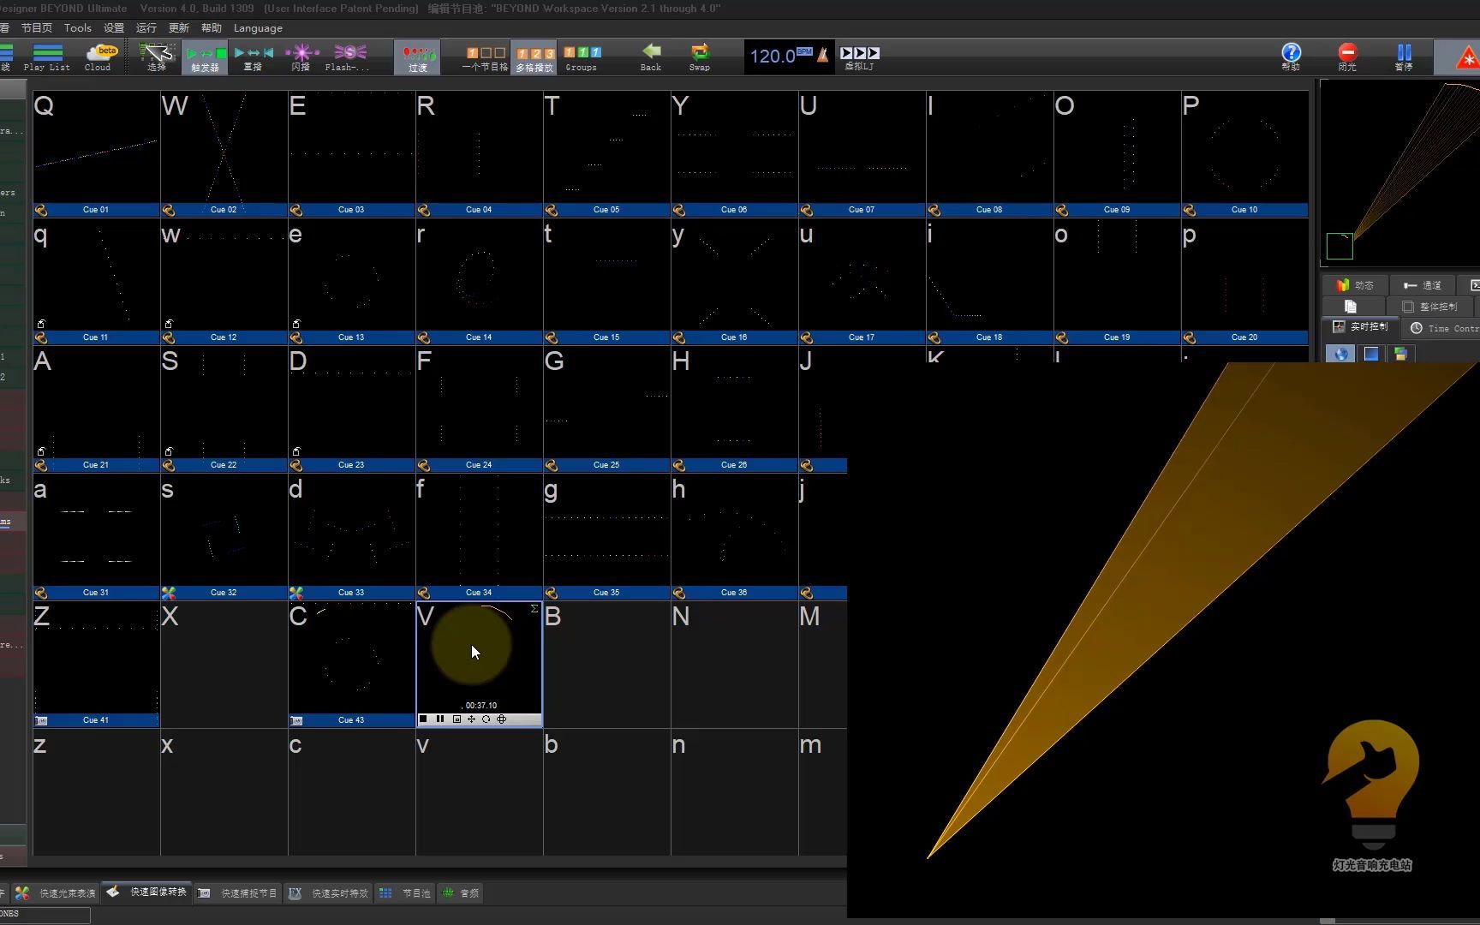Screen dimensions: 1480x925
Task: Select the Cue 41 label bar
Action: [x=96, y=720]
